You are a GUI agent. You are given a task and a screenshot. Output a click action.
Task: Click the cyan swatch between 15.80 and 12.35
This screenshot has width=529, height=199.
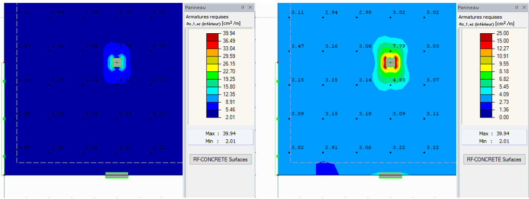click(212, 91)
